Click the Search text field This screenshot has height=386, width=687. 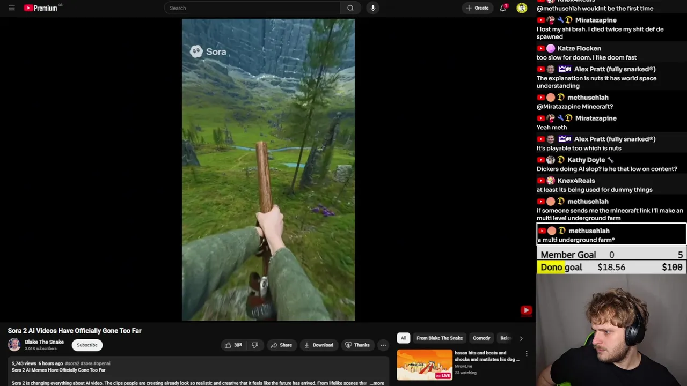pyautogui.click(x=252, y=8)
